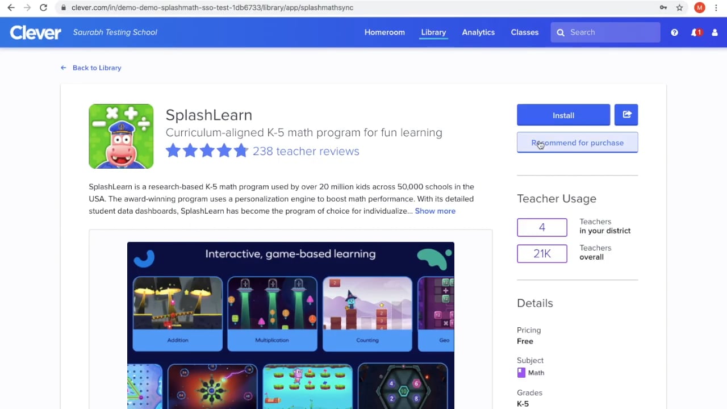Click the Grades value K-5
The width and height of the screenshot is (727, 409).
point(523,404)
